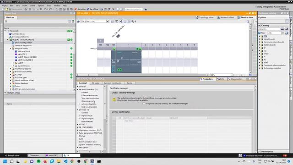Click the Search down icon in hardware catalog

pos(282,29)
